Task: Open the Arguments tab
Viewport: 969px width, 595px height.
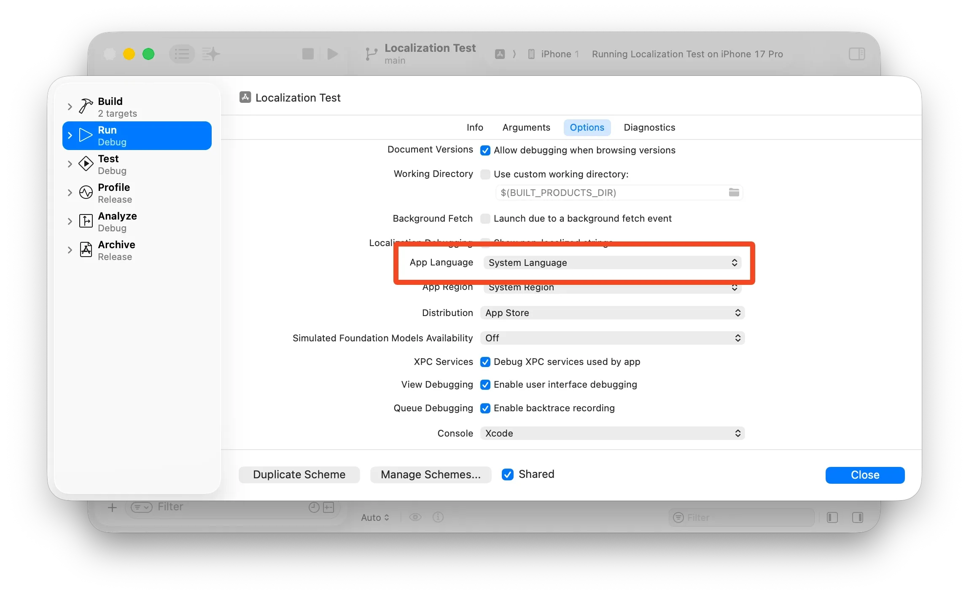Action: pos(526,127)
